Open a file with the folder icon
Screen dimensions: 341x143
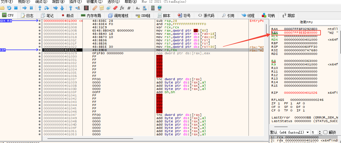[2, 8]
